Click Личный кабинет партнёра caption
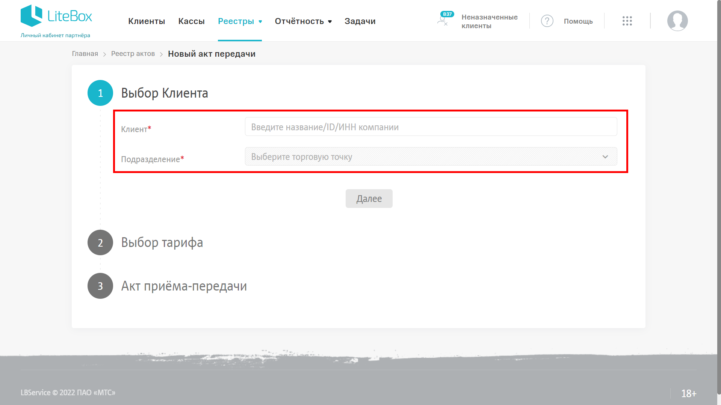This screenshot has height=405, width=721. (55, 35)
